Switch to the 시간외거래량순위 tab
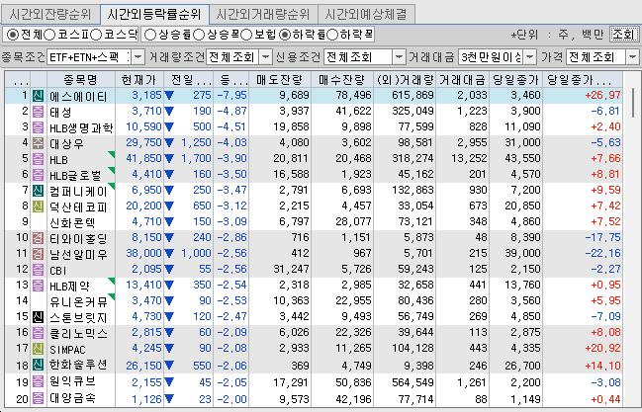This screenshot has width=642, height=412. pyautogui.click(x=263, y=15)
